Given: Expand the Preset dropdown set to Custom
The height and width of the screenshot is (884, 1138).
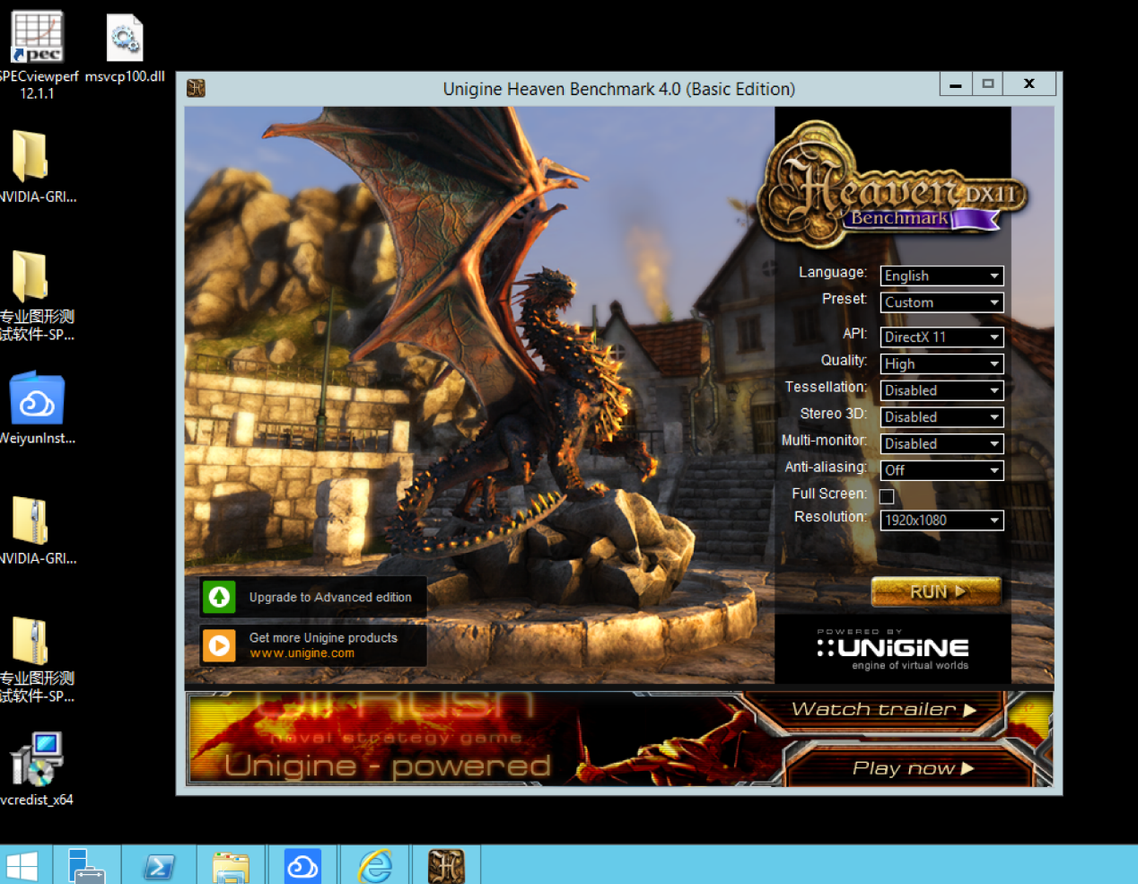Looking at the screenshot, I should tap(941, 302).
